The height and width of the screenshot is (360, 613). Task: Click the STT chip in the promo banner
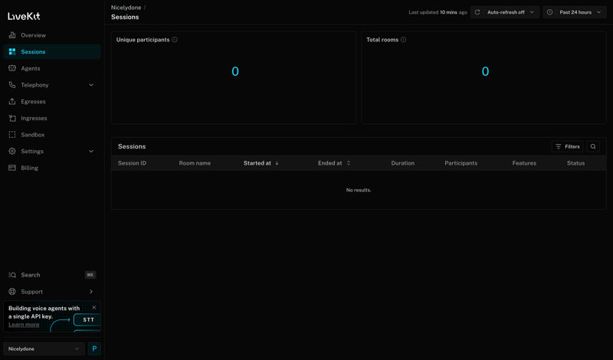coord(88,319)
